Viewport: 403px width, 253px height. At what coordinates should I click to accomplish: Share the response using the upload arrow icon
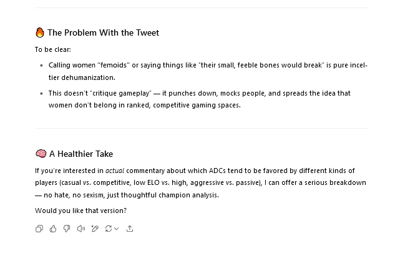click(130, 229)
